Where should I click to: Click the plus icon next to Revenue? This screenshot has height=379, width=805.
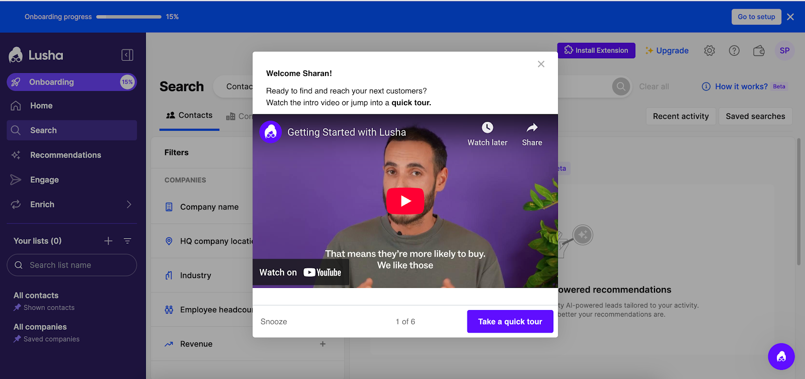coord(323,344)
